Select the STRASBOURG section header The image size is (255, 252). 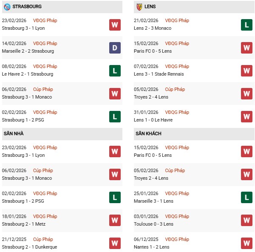[27, 7]
